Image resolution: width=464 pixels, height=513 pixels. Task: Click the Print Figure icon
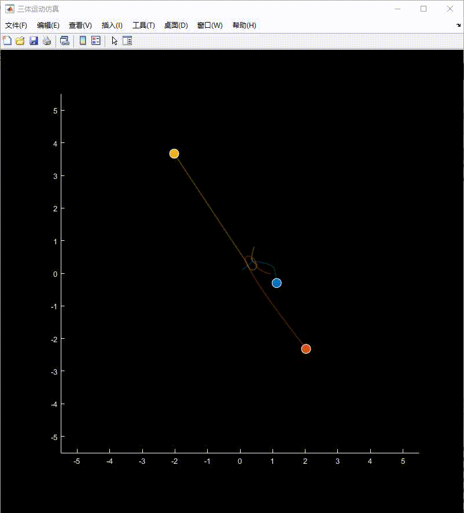(x=47, y=41)
